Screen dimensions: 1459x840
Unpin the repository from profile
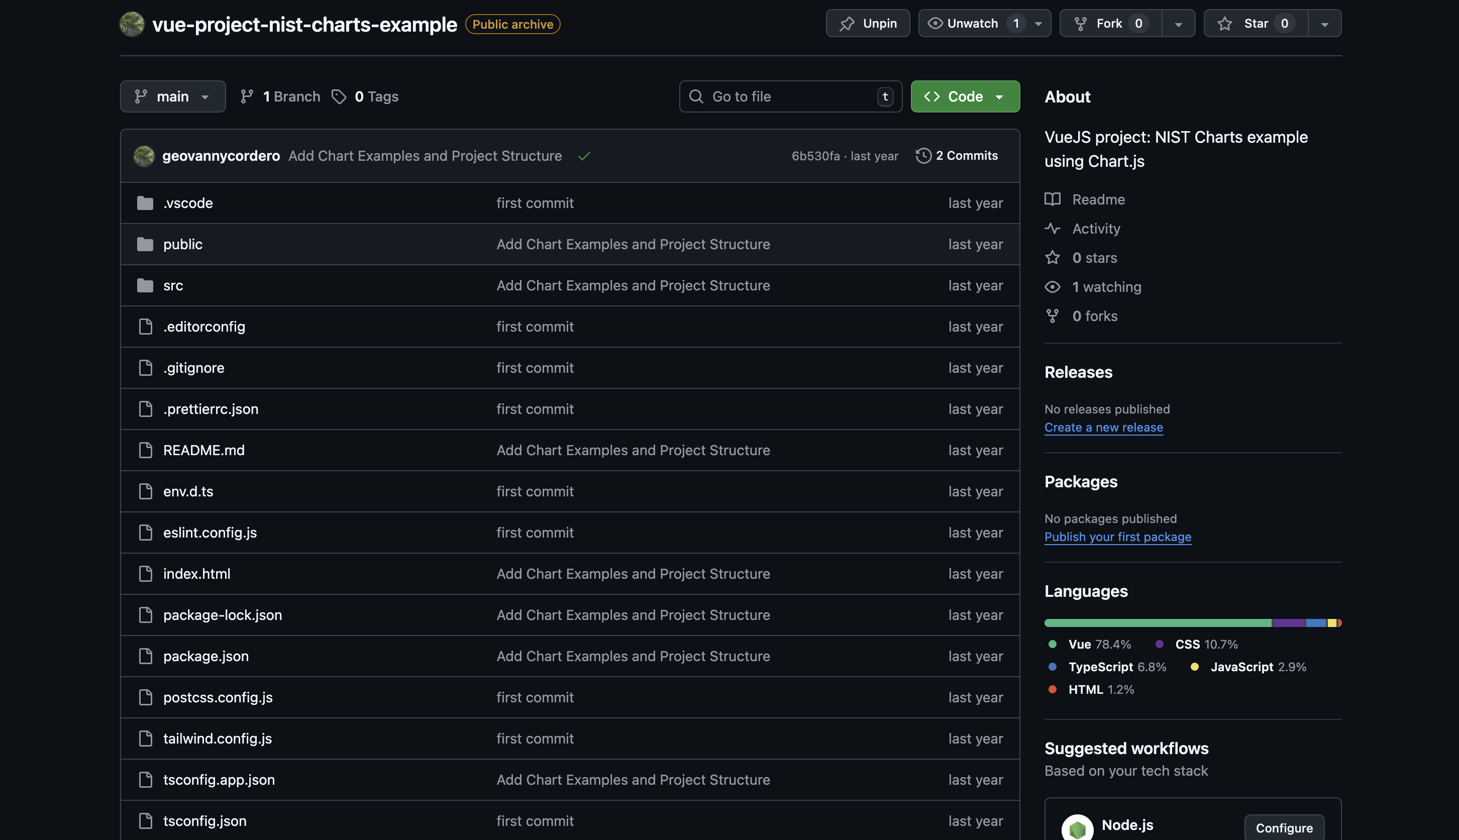pyautogui.click(x=868, y=24)
